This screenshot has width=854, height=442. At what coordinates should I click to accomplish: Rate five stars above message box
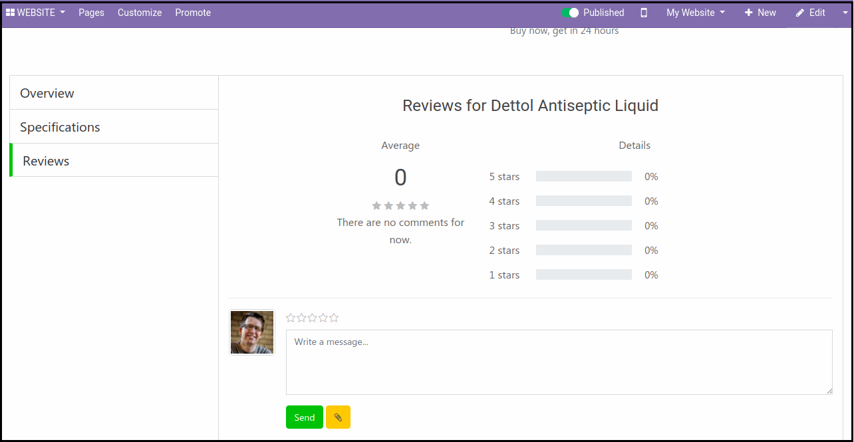[334, 318]
